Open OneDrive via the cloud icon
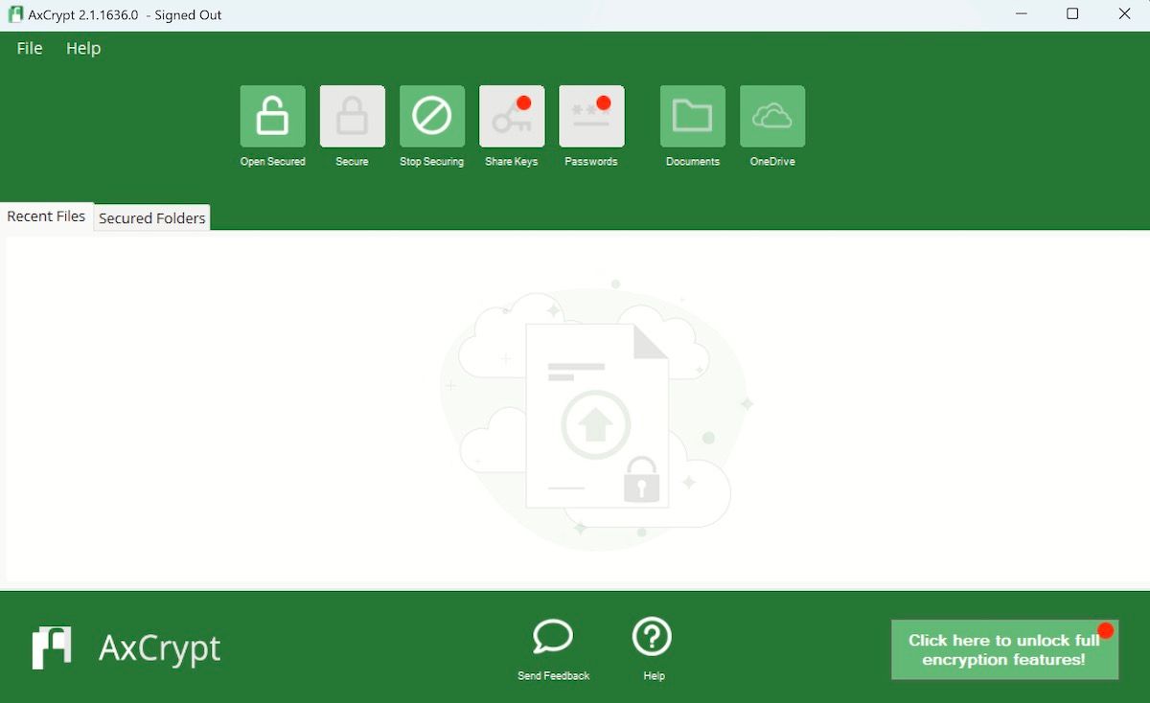This screenshot has height=703, width=1150. pos(772,115)
